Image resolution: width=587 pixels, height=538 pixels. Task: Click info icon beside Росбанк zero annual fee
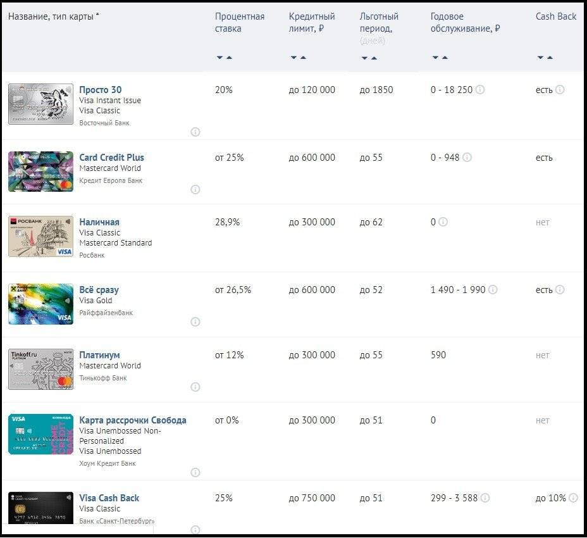(x=443, y=222)
